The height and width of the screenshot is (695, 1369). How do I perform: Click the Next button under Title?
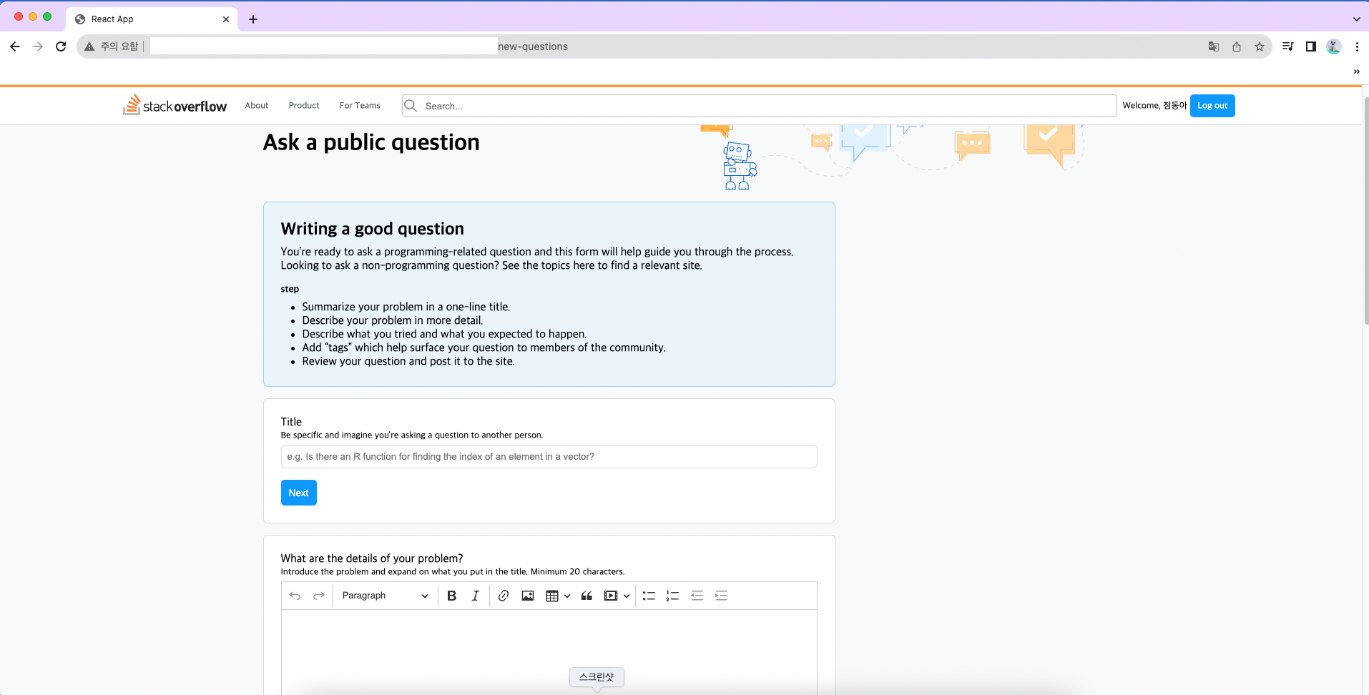[x=298, y=493]
